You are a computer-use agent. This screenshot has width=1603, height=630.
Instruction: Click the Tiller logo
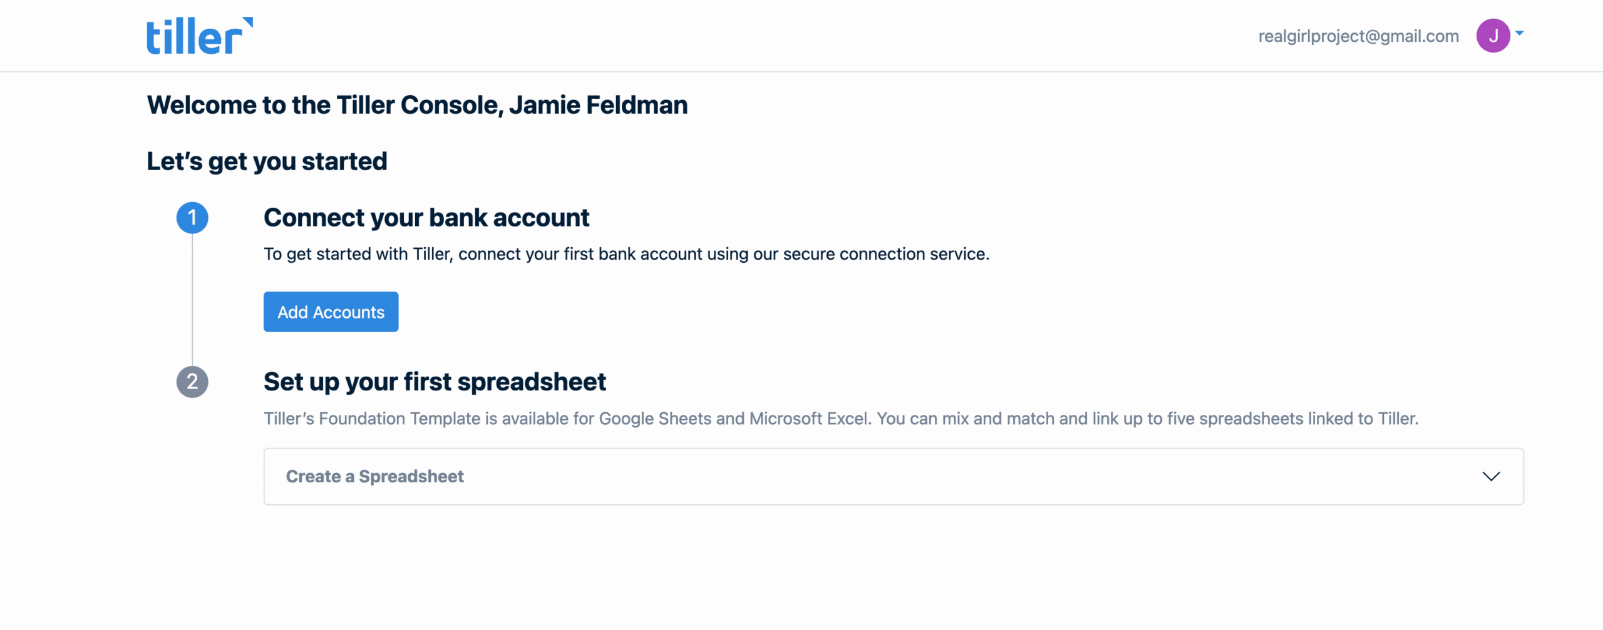[200, 36]
